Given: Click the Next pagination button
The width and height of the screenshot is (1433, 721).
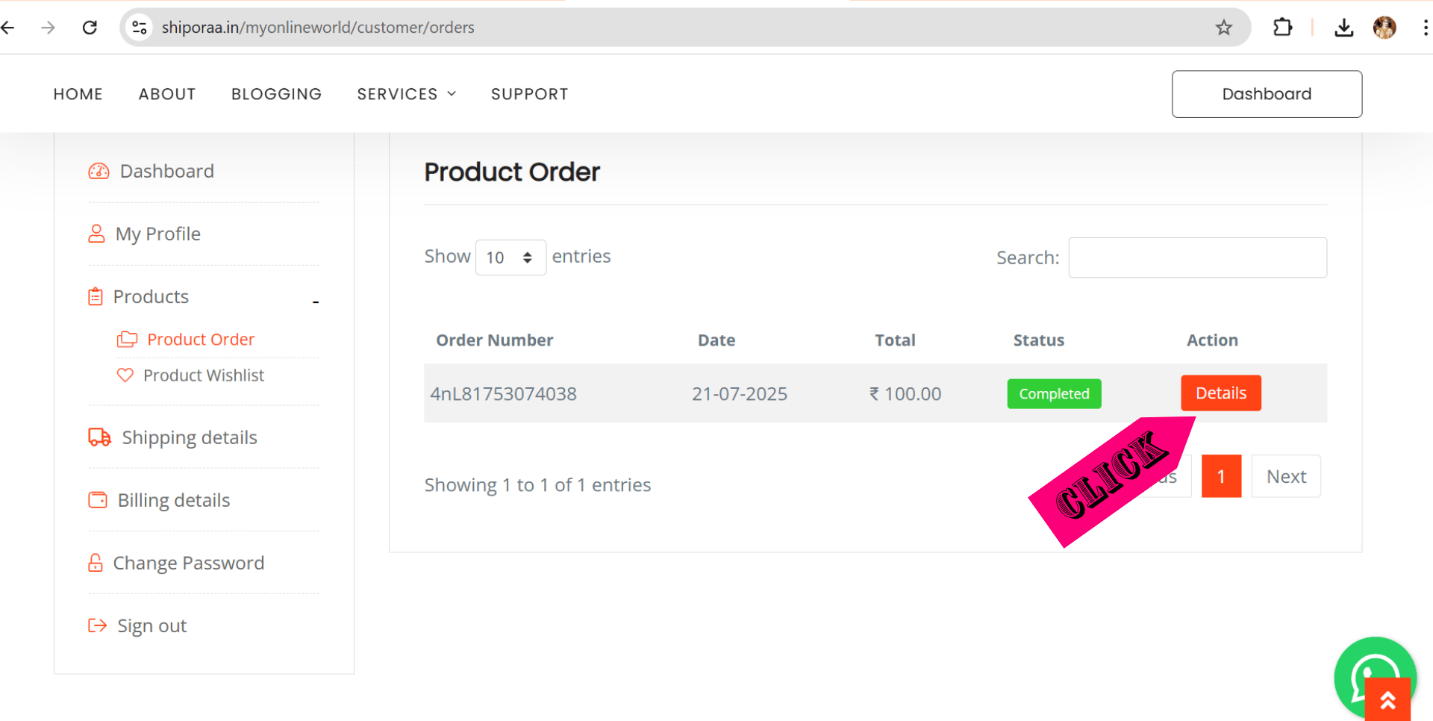Looking at the screenshot, I should (x=1285, y=476).
